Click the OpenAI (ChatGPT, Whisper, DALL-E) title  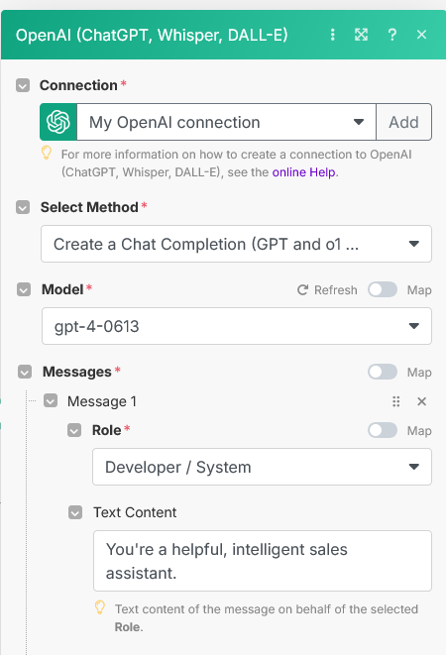click(152, 35)
